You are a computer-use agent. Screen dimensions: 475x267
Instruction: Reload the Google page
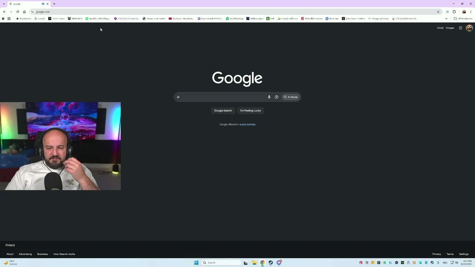pyautogui.click(x=17, y=12)
